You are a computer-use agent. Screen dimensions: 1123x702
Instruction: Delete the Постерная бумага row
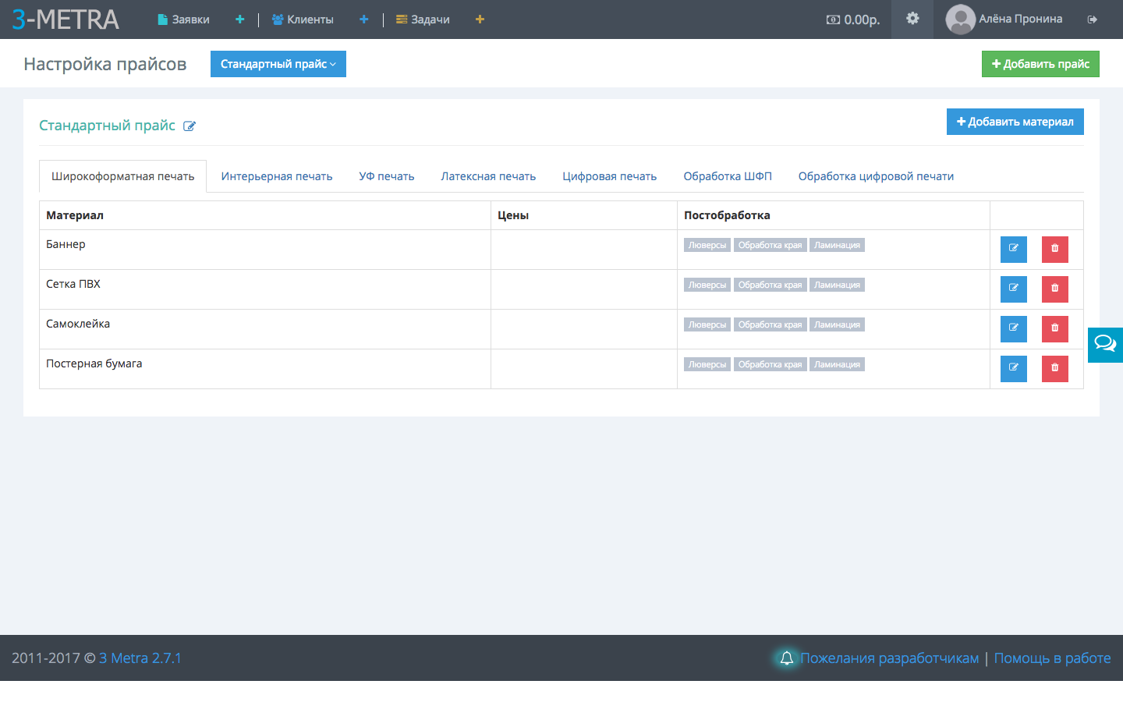1054,368
